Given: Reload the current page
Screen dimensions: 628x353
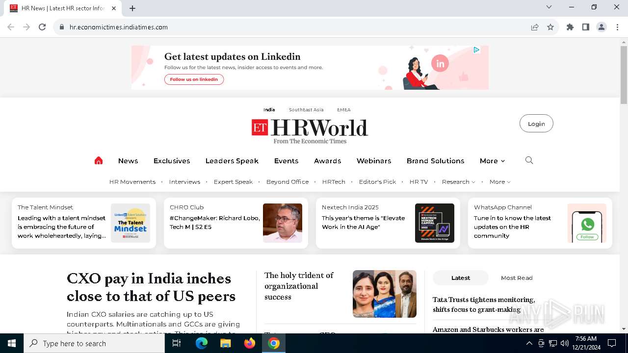Looking at the screenshot, I should [x=42, y=27].
